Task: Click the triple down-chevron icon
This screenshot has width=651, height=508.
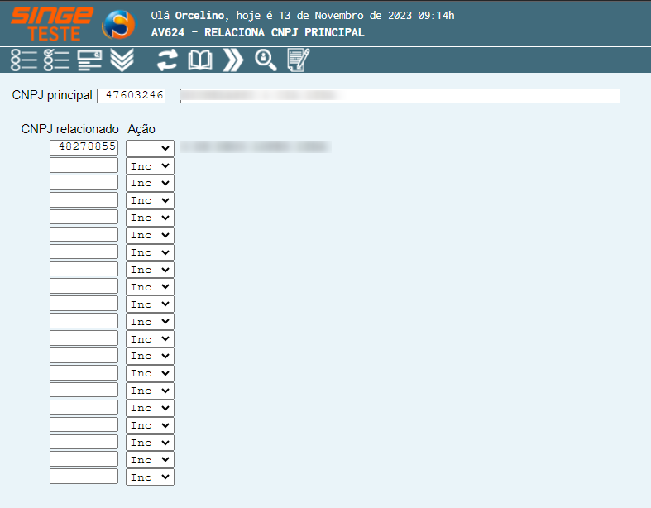Action: point(122,60)
